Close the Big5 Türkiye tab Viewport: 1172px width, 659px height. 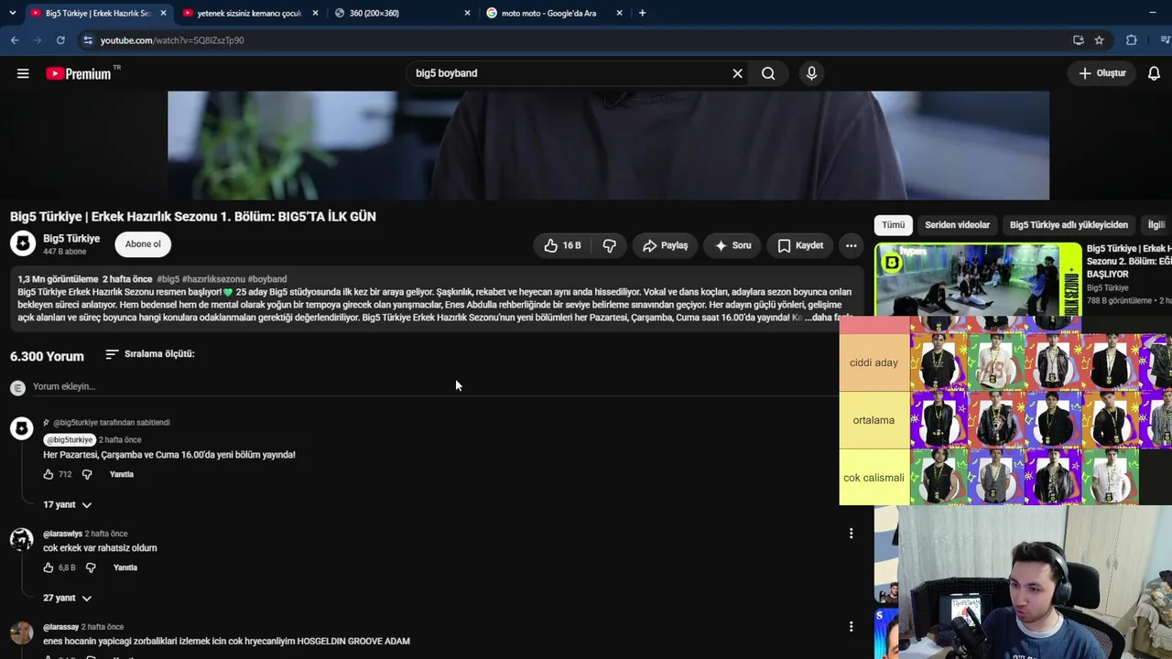[x=163, y=13]
